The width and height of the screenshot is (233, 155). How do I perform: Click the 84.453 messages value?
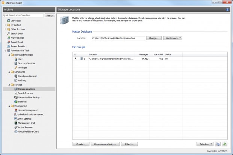(x=145, y=59)
